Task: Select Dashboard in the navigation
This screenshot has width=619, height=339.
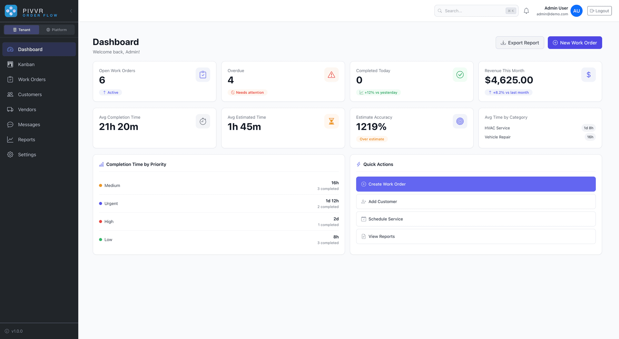Action: coord(30,49)
